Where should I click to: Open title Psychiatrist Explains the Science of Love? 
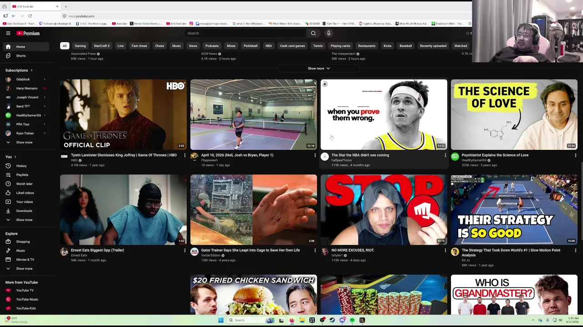click(x=495, y=155)
